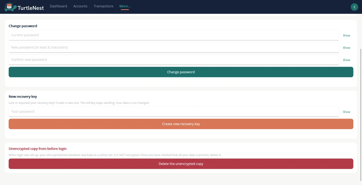The width and height of the screenshot is (362, 185).
Task: Open the Dashboard page
Action: [59, 6]
